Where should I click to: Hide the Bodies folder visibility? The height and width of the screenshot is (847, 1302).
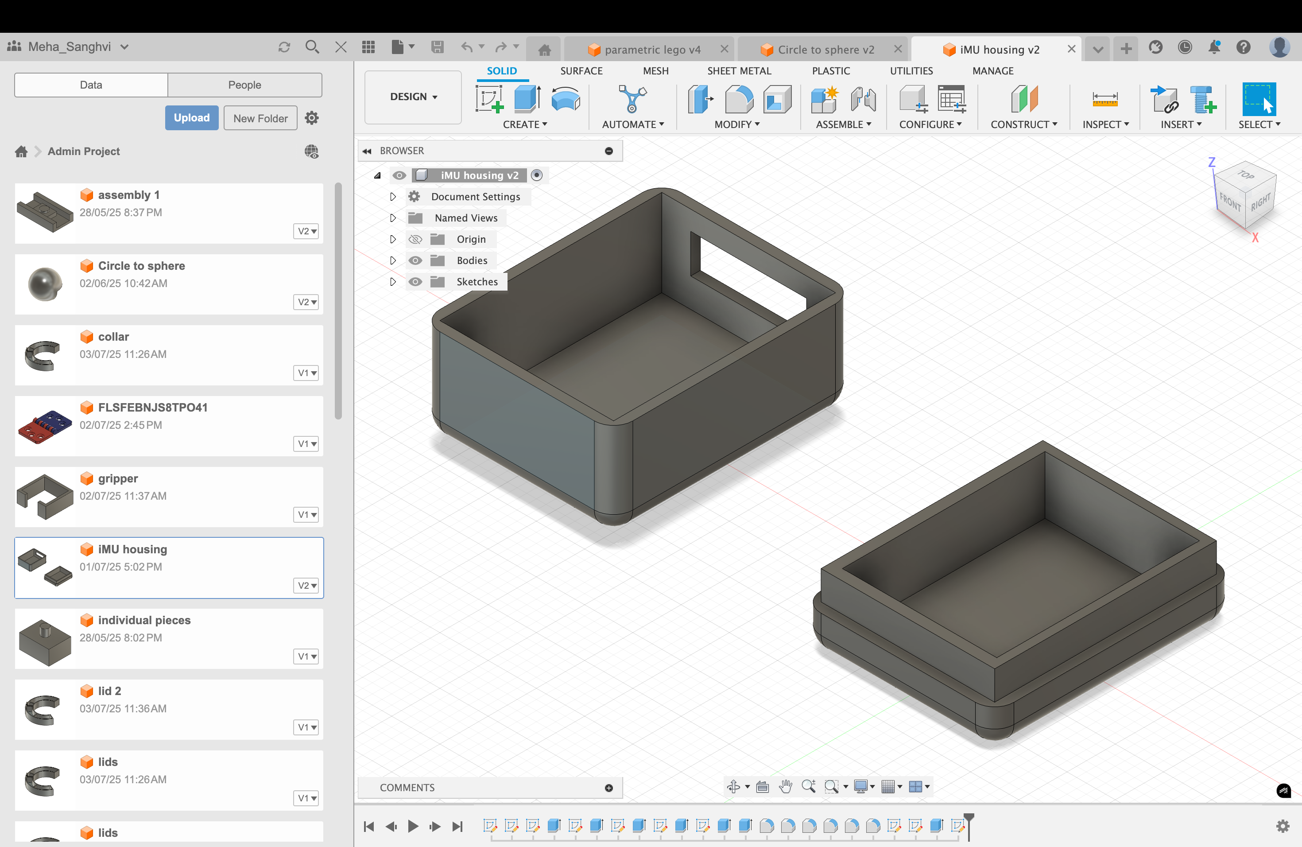coord(415,260)
